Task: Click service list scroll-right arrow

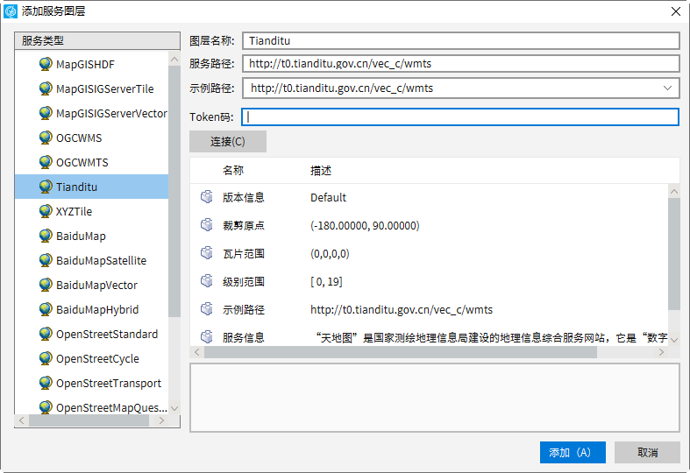Action: (x=161, y=420)
